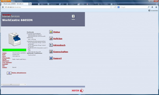Click the Ort link
Image resolution: width=159 pixels, height=95 pixels.
coord(3,66)
